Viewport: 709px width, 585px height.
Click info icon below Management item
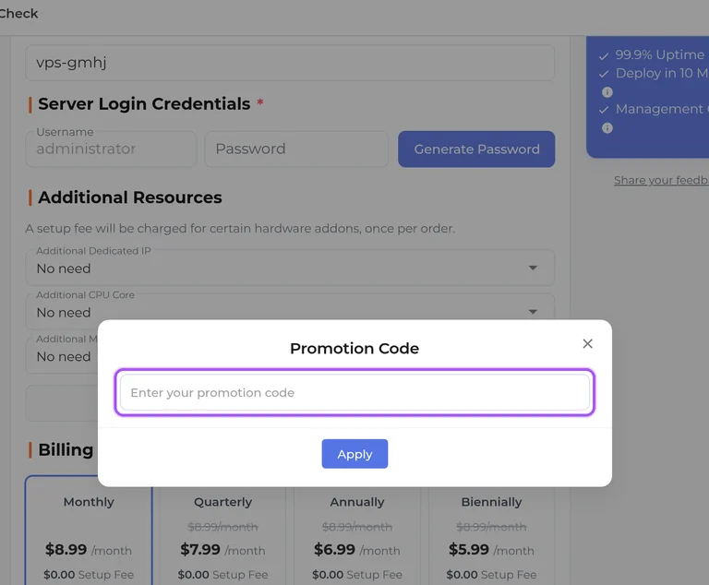click(607, 128)
